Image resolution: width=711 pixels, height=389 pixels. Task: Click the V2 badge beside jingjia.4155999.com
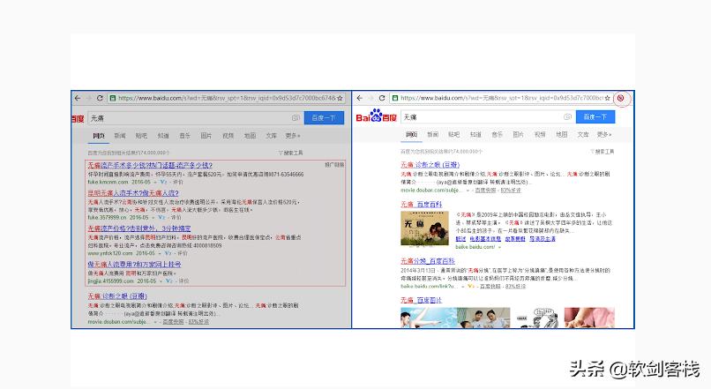click(169, 281)
